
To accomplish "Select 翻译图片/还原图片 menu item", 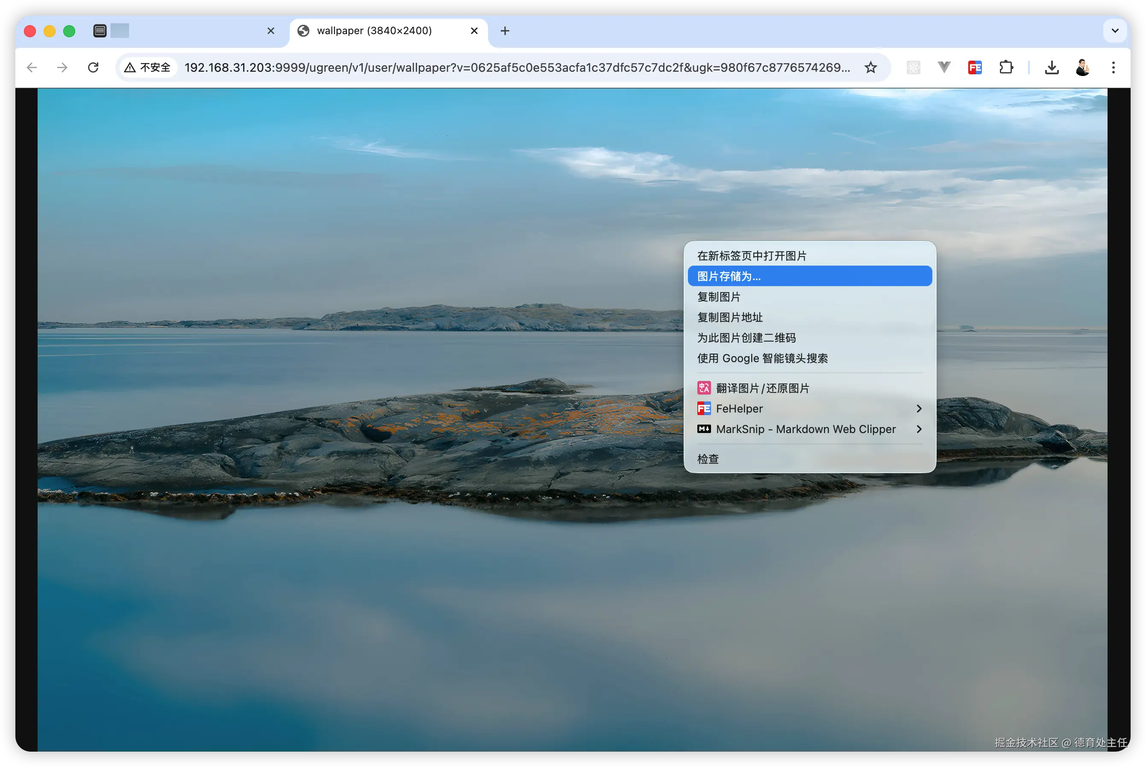I will [762, 388].
